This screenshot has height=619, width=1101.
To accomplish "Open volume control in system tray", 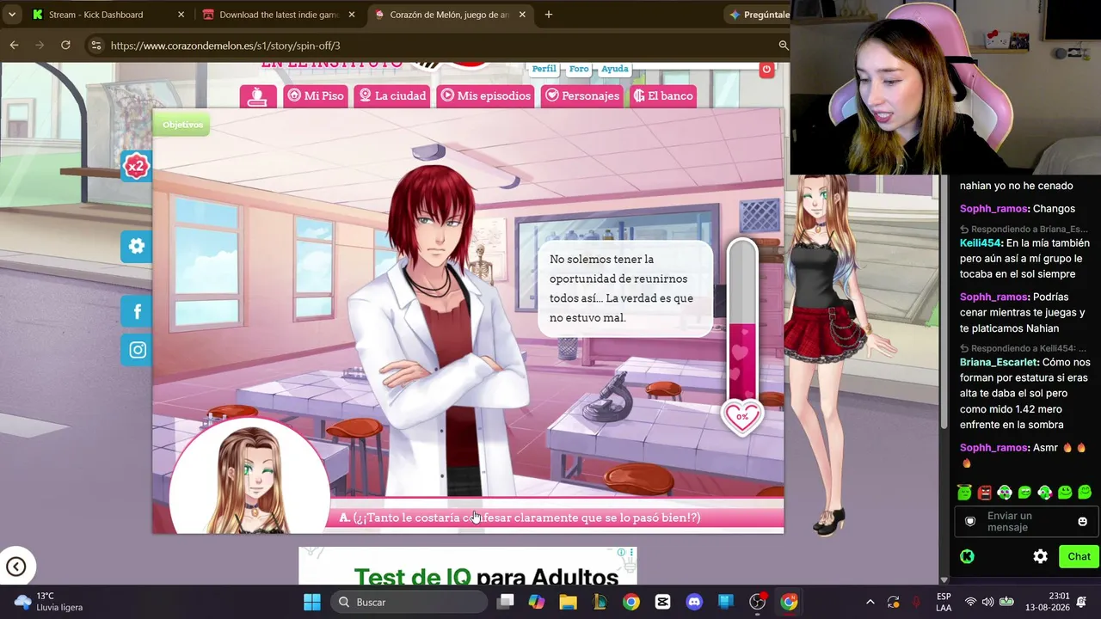I will pyautogui.click(x=987, y=602).
